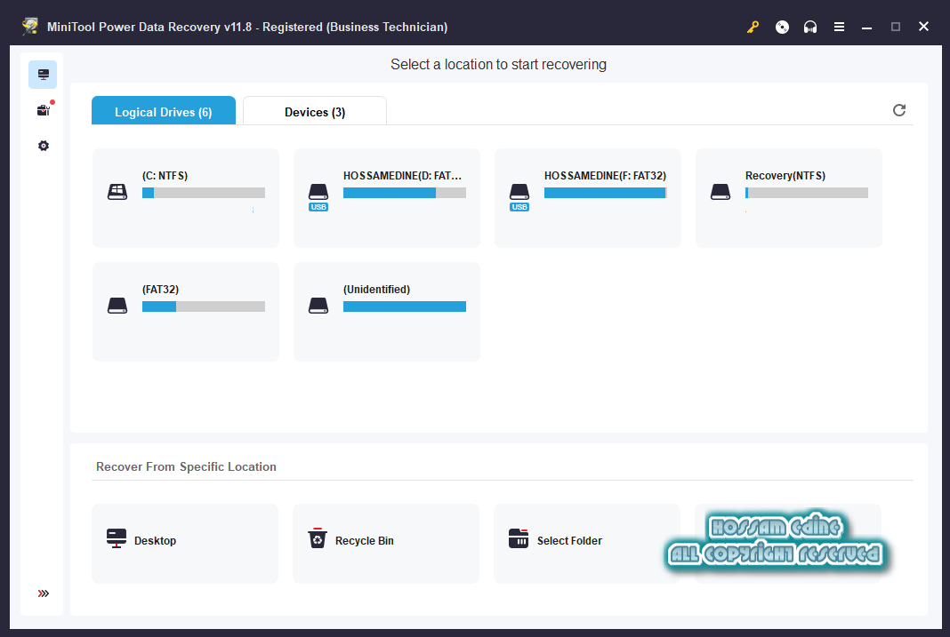Choose Select Folder to browse
The image size is (950, 637).
point(586,543)
